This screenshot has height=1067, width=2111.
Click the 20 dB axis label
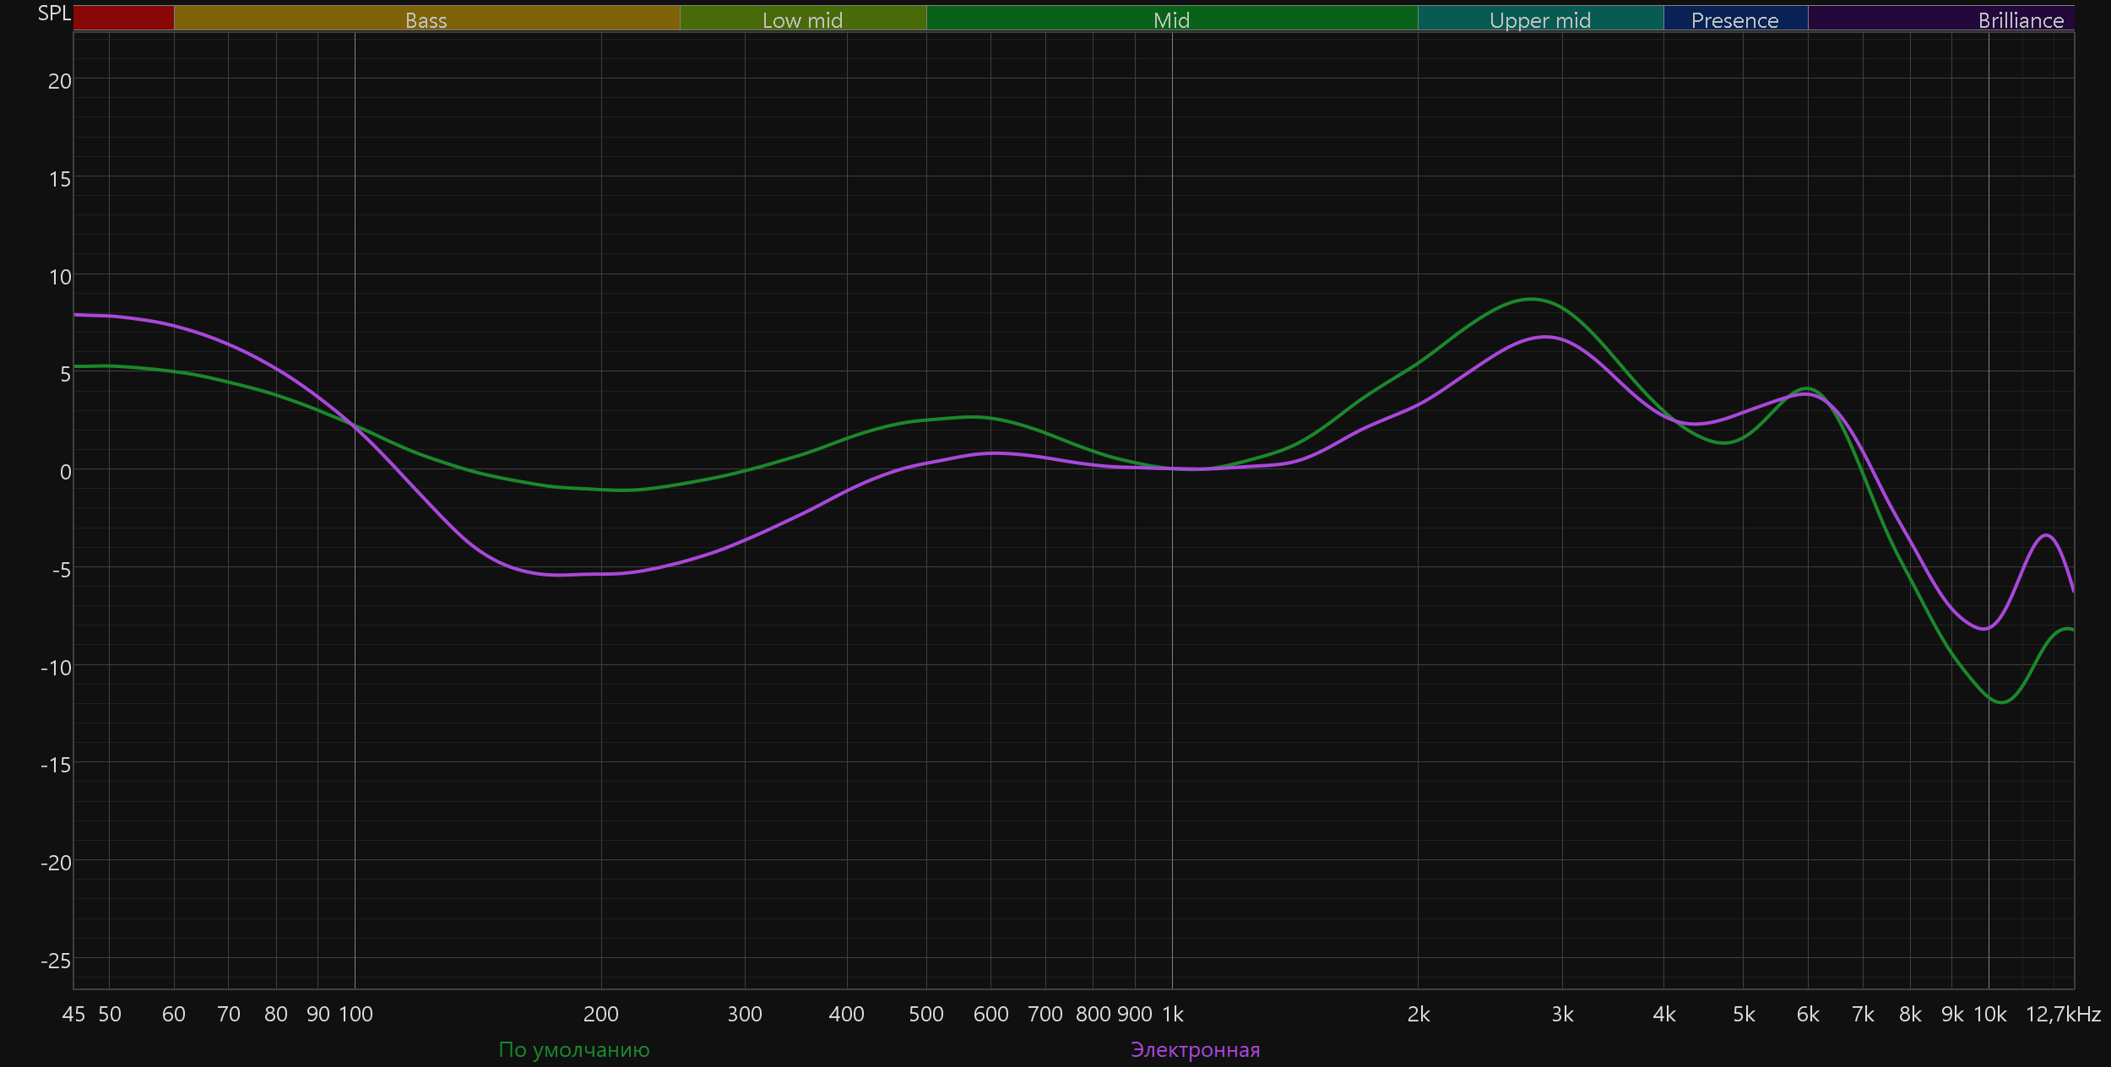pos(59,81)
